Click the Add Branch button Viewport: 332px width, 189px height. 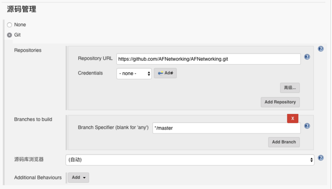(x=284, y=142)
